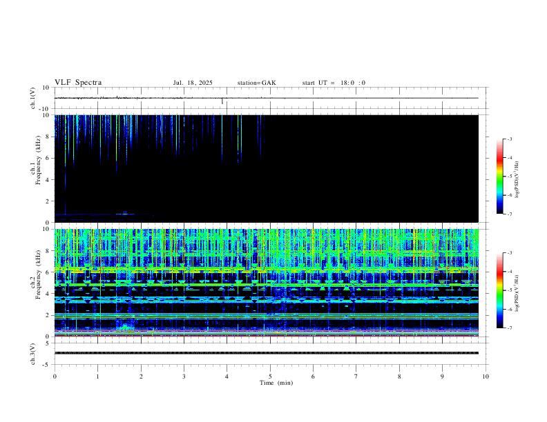The image size is (547, 422).
Task: Click the ch.3 voltage waveform band
Action: [266, 353]
